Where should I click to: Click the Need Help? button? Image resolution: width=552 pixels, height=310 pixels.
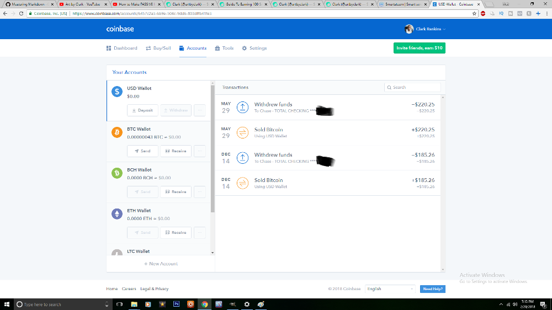point(433,289)
